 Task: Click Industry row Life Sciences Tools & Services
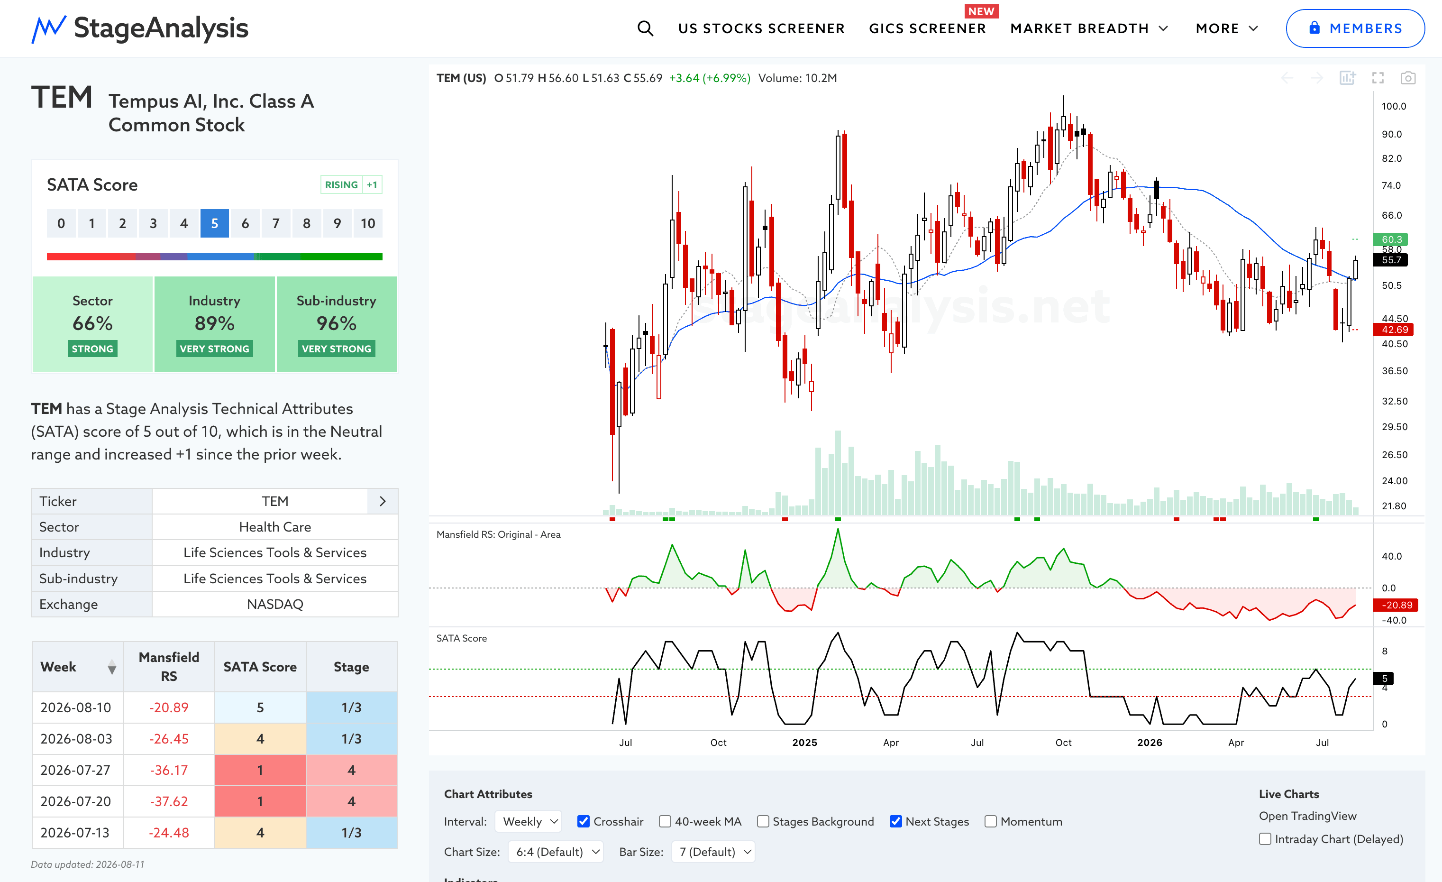point(275,553)
